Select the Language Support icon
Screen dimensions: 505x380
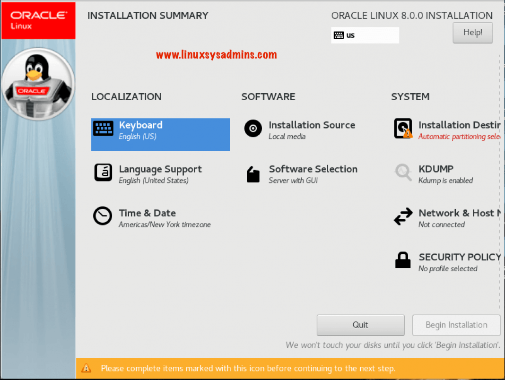pos(103,173)
